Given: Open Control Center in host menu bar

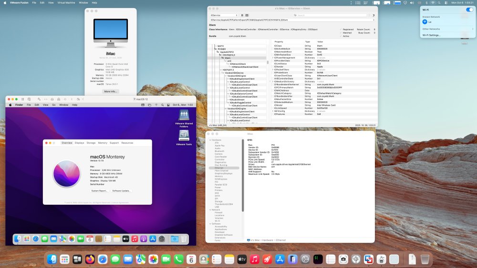Looking at the screenshot, I should tap(446, 3).
